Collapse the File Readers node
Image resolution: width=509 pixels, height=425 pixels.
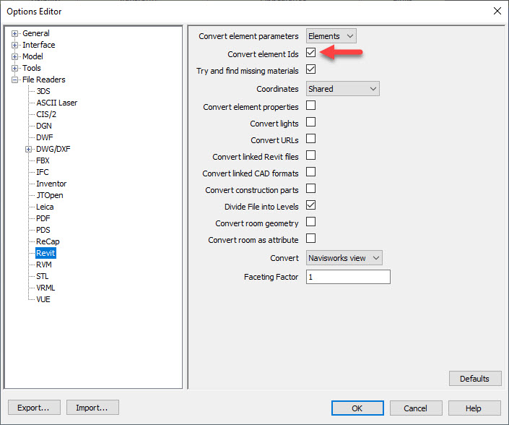15,80
